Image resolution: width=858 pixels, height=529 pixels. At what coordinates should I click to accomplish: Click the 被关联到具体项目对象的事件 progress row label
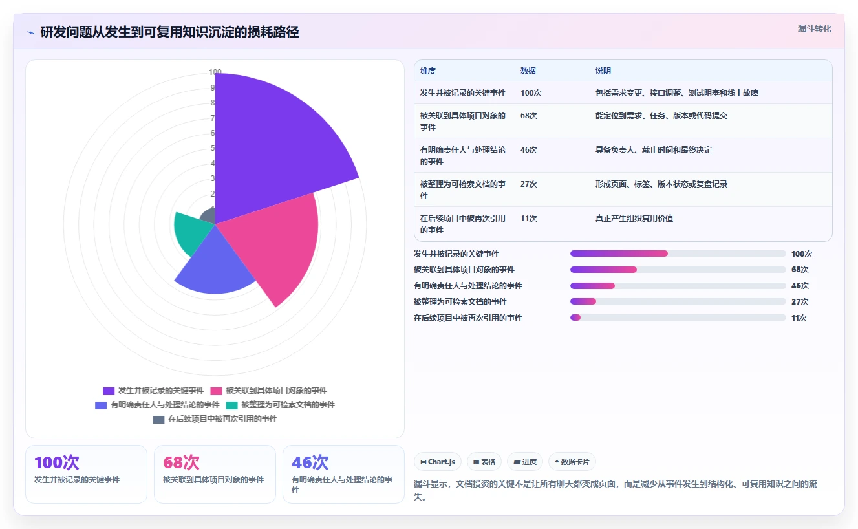[x=464, y=270]
